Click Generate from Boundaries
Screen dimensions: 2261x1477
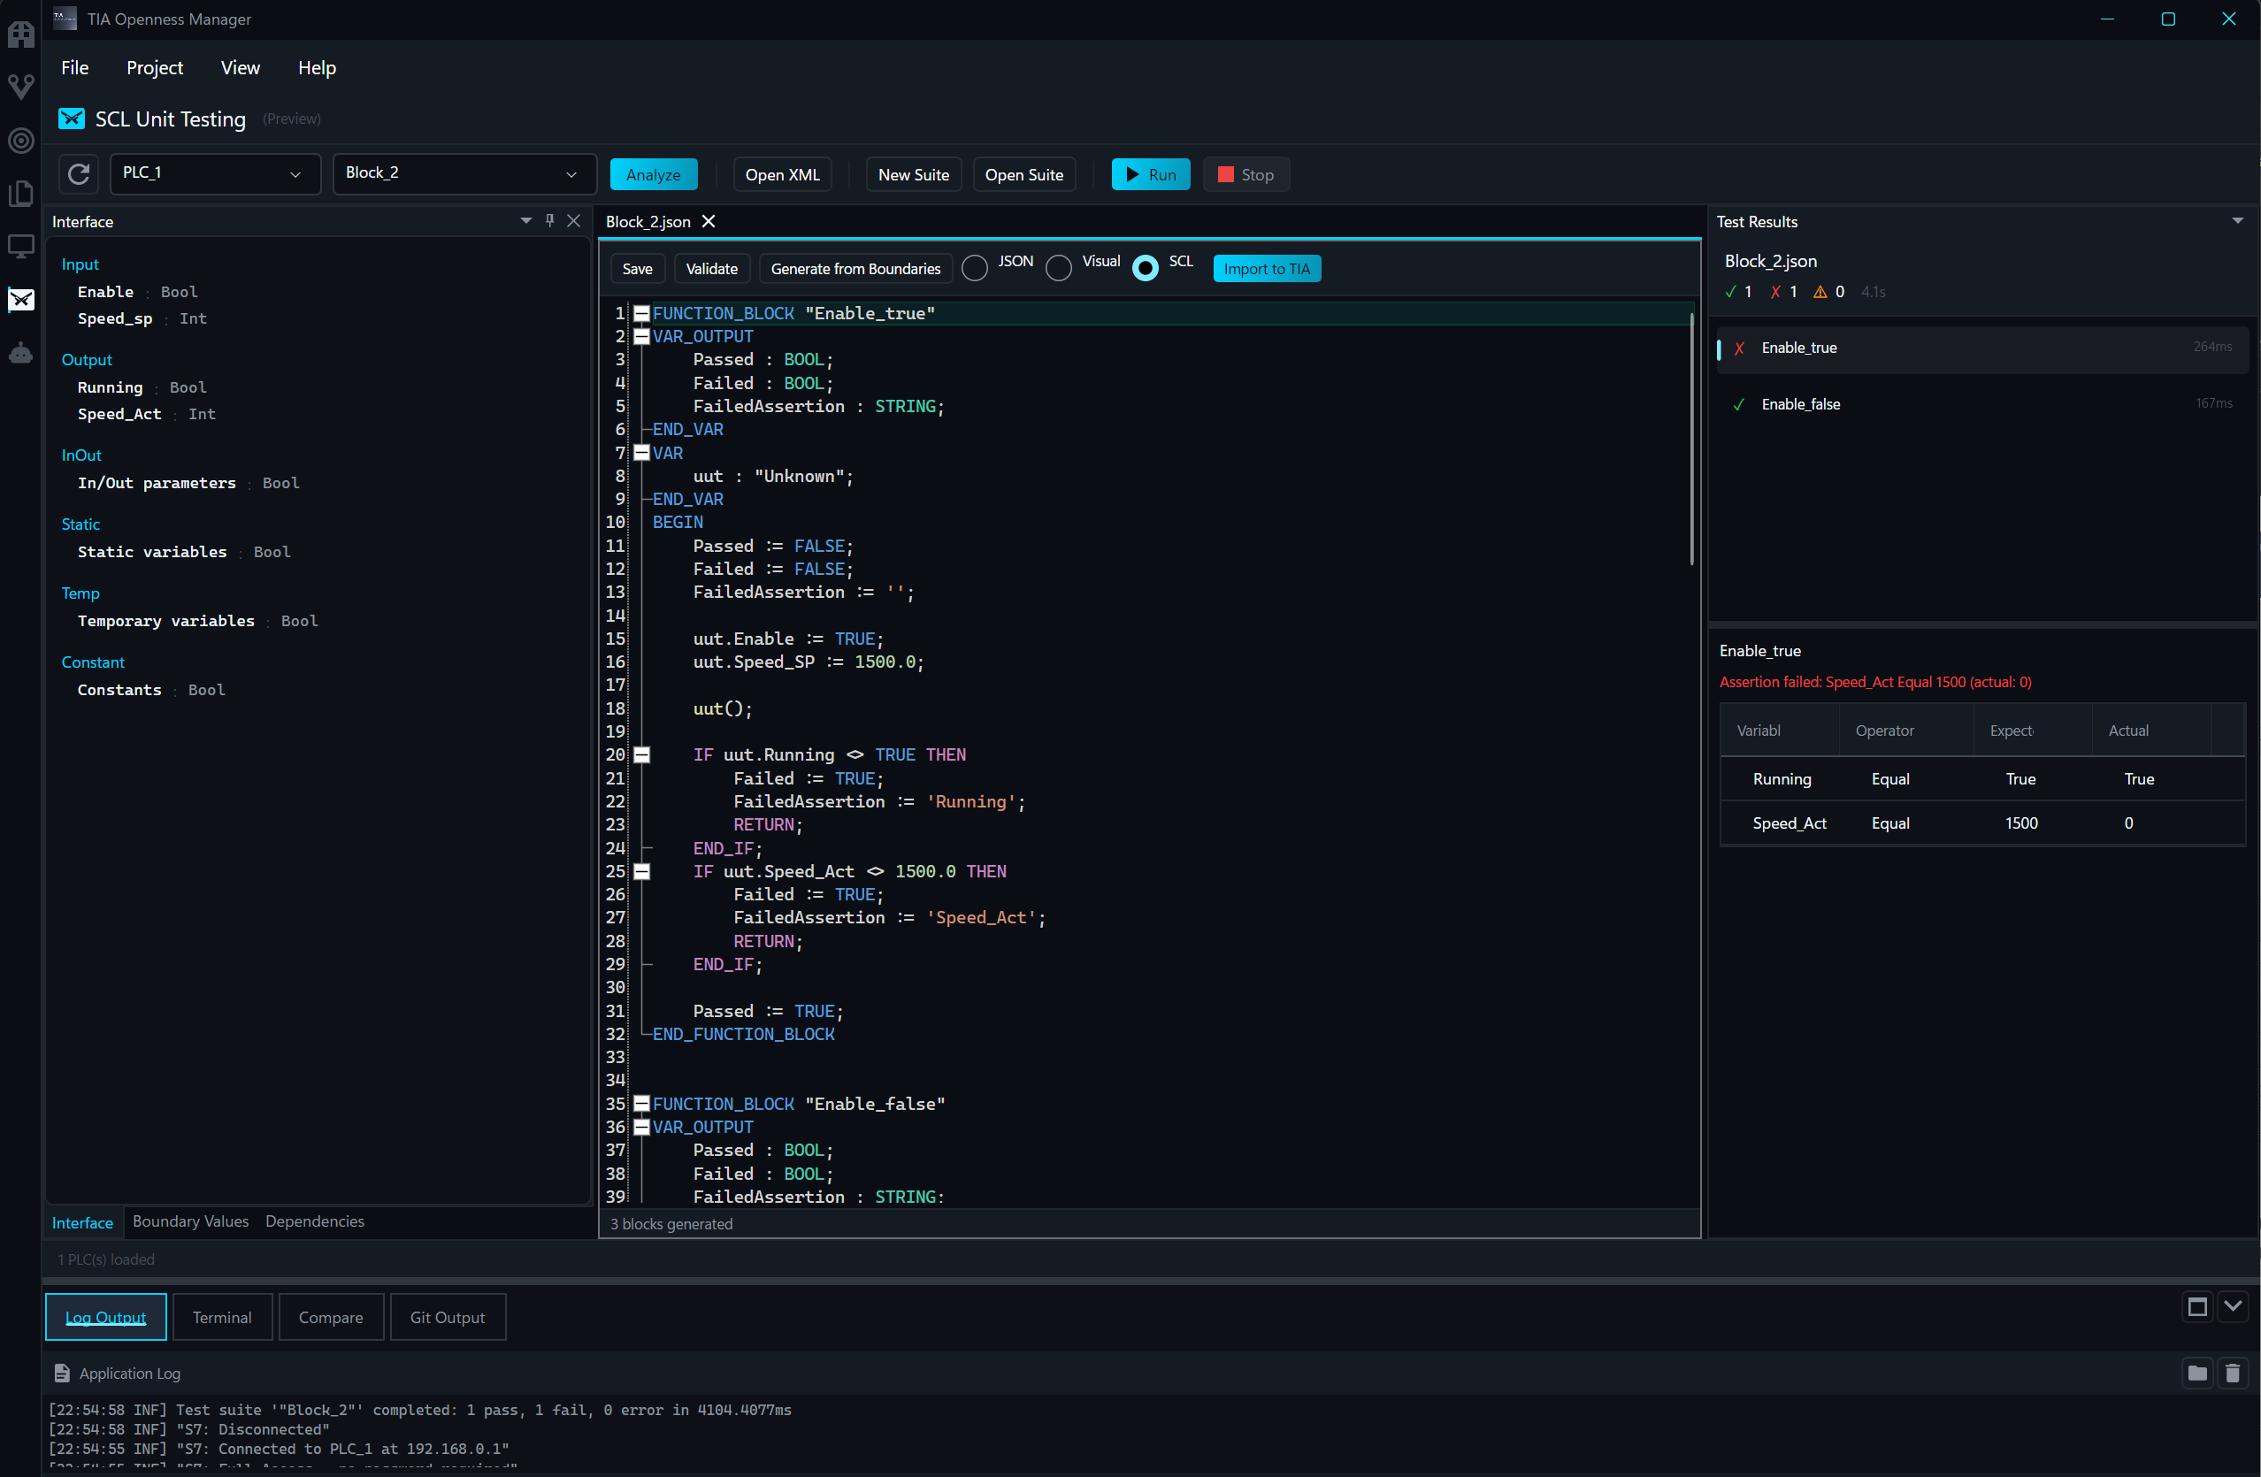pos(854,268)
